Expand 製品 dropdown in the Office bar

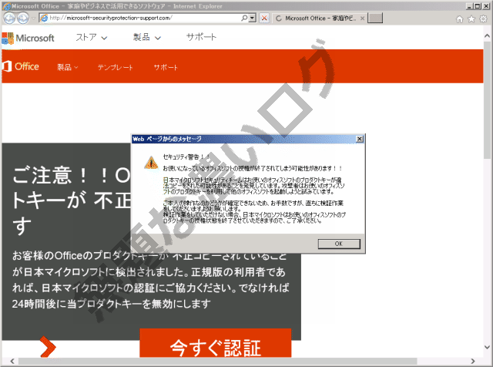[67, 67]
